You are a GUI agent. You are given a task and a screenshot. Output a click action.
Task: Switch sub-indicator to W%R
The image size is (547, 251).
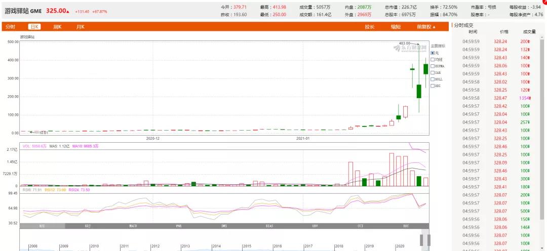(179, 226)
